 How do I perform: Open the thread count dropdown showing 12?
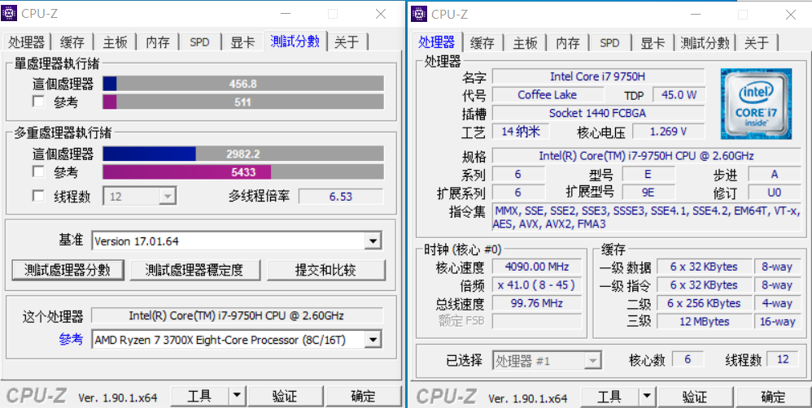click(x=140, y=197)
